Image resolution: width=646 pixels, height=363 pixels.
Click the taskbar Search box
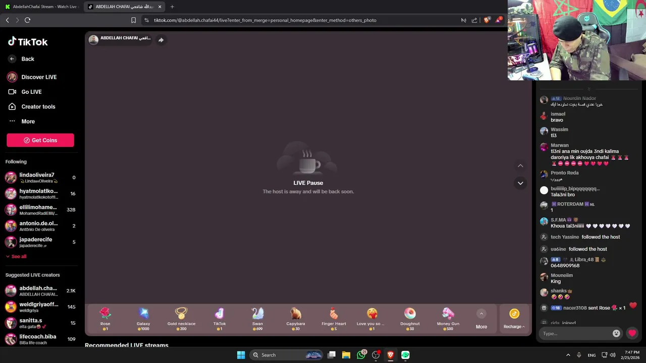click(287, 355)
